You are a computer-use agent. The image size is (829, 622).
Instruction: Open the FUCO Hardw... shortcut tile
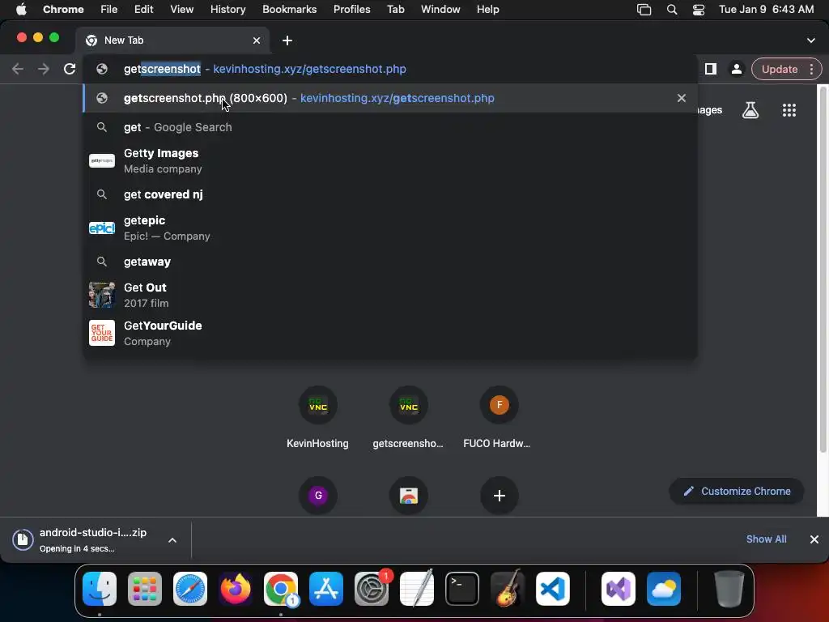pos(499,418)
